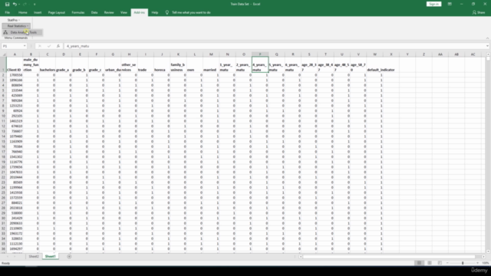Select the 4_years_matu header cell

coord(260,64)
